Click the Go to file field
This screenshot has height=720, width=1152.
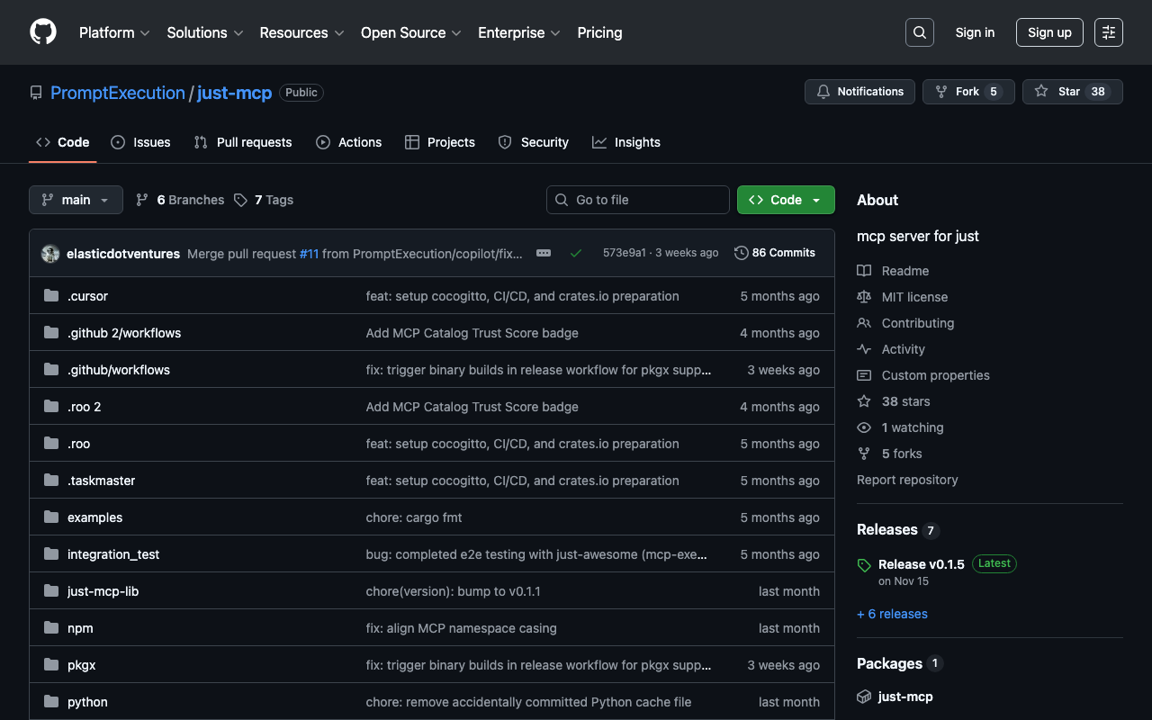tap(638, 200)
